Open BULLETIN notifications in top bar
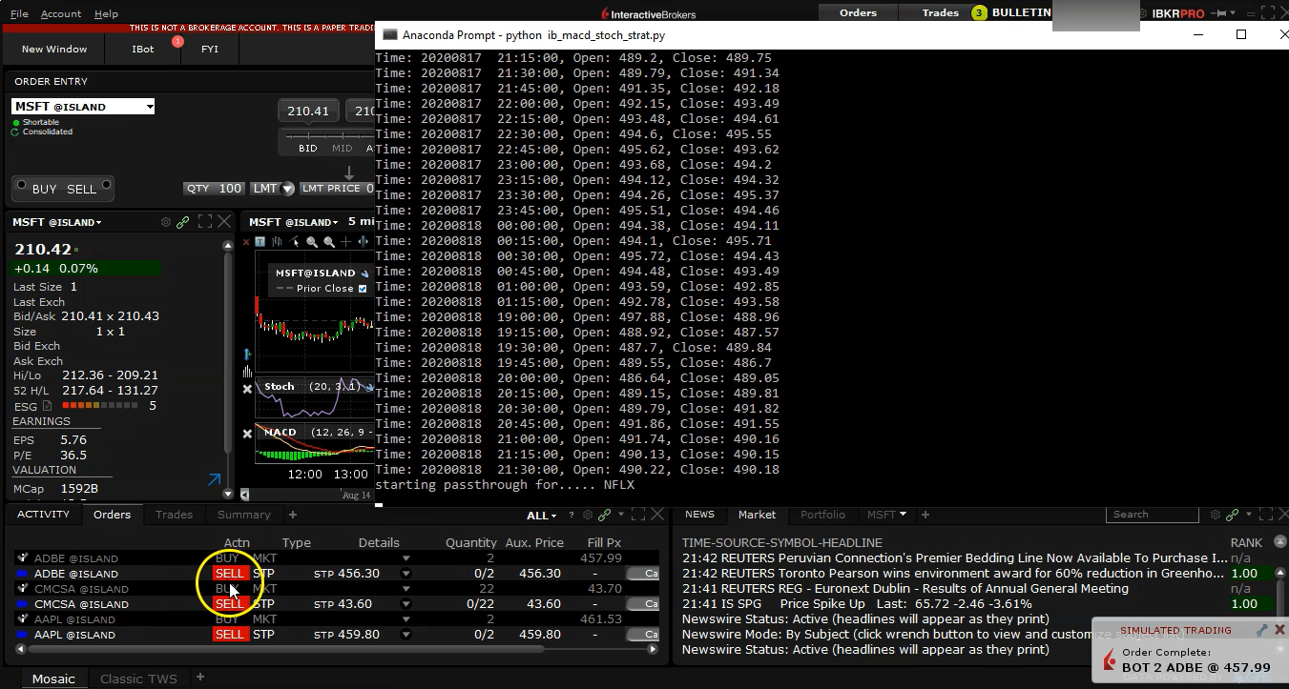Image resolution: width=1289 pixels, height=689 pixels. 1011,12
